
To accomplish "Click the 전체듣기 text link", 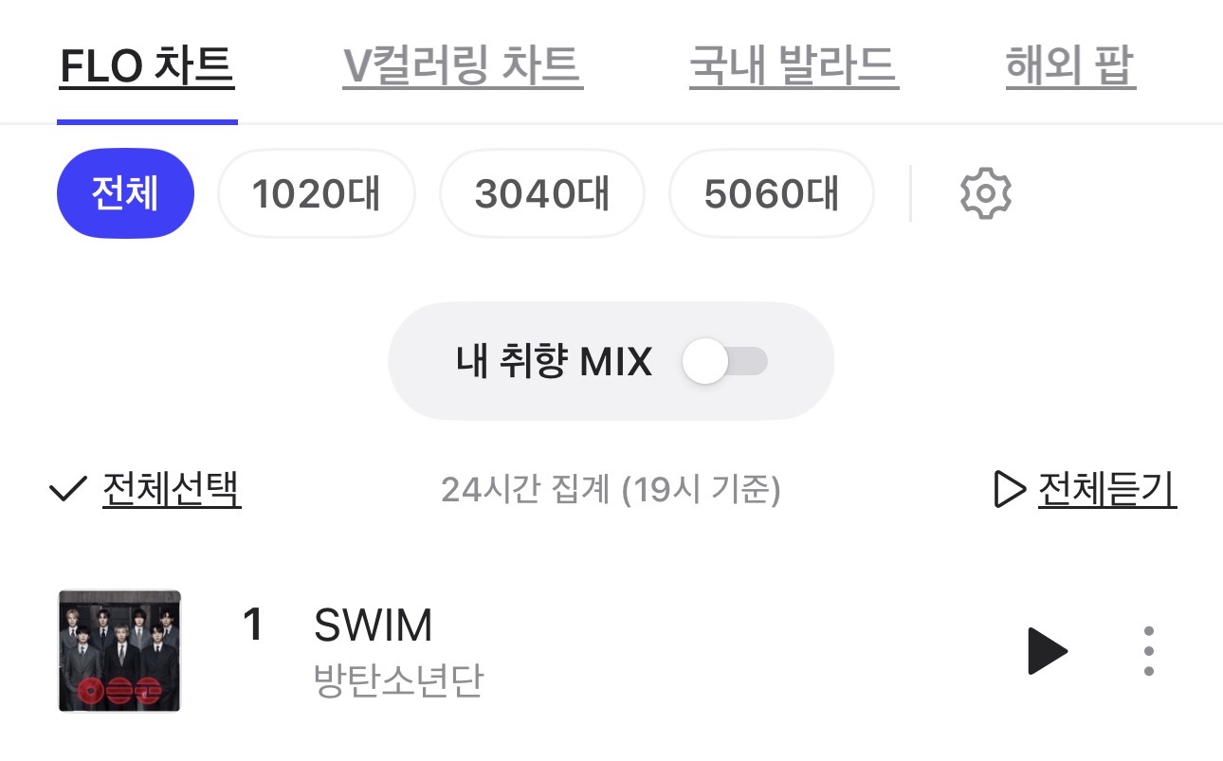I will [1106, 490].
